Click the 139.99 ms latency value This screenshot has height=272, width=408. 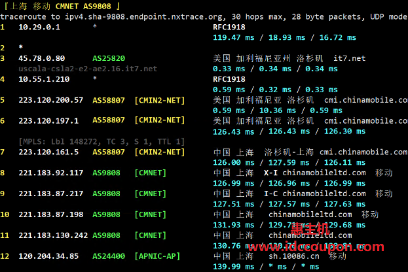[234, 267]
